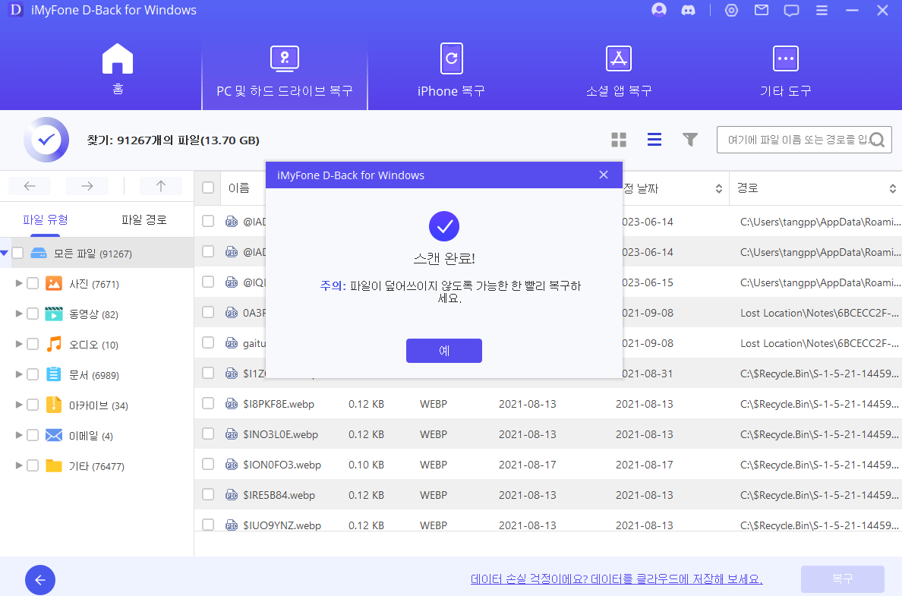This screenshot has width=902, height=596.
Task: Switch to iPhone 복구 tab
Action: coord(452,70)
